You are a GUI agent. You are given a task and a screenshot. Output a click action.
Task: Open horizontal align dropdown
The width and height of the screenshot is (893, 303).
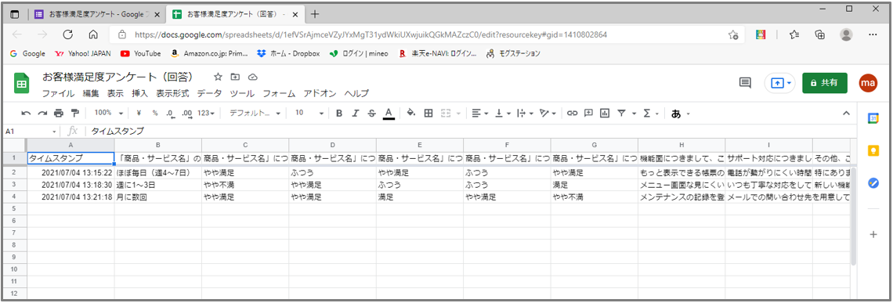point(480,114)
